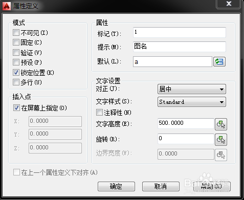Close the 属性定义 dialog with the X
Screen dimensions: 244x200
pos(229,4)
